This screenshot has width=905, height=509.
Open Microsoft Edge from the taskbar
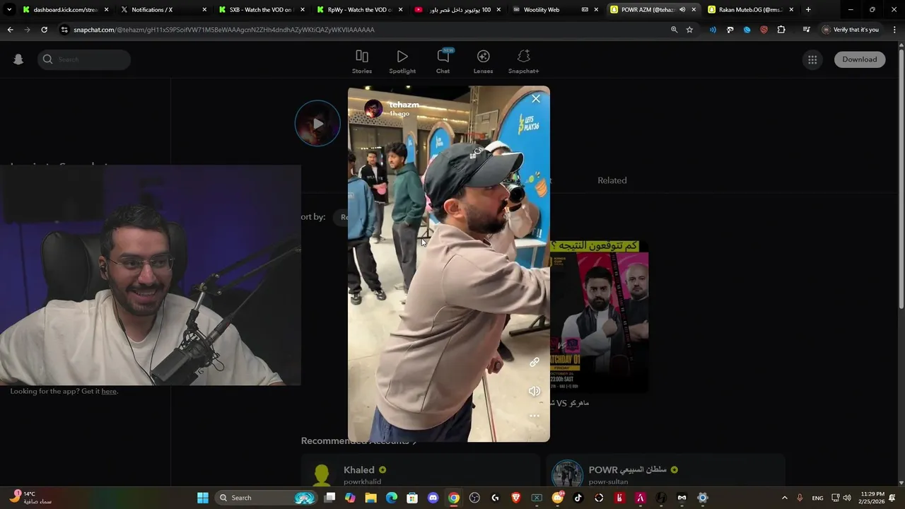point(391,498)
